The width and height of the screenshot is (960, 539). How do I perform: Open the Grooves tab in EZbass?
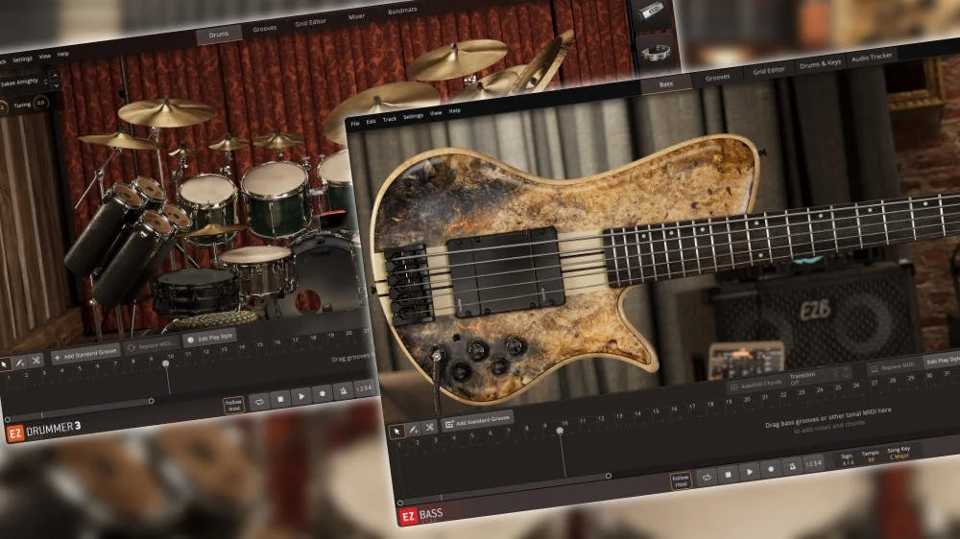[717, 78]
